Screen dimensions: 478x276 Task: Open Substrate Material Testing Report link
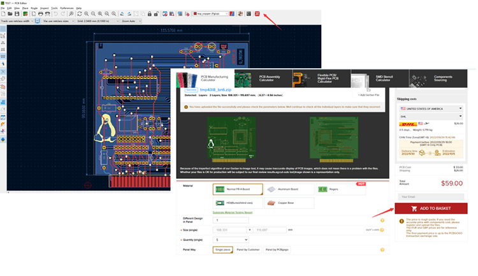coord(232,212)
